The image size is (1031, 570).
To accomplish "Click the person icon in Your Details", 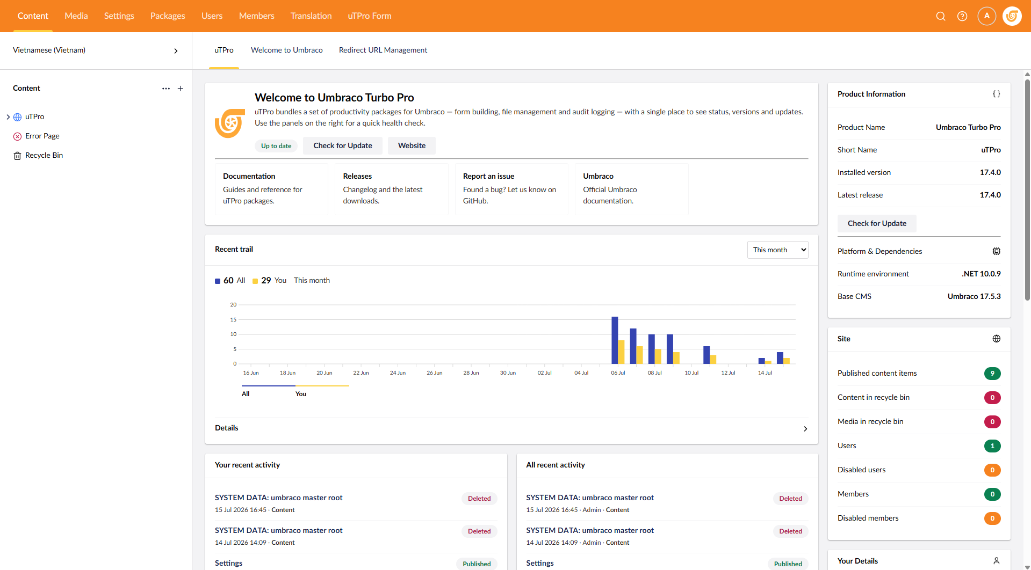I will [x=997, y=561].
